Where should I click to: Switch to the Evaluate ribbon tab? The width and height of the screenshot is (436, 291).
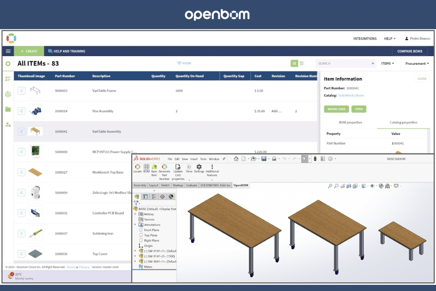192,185
